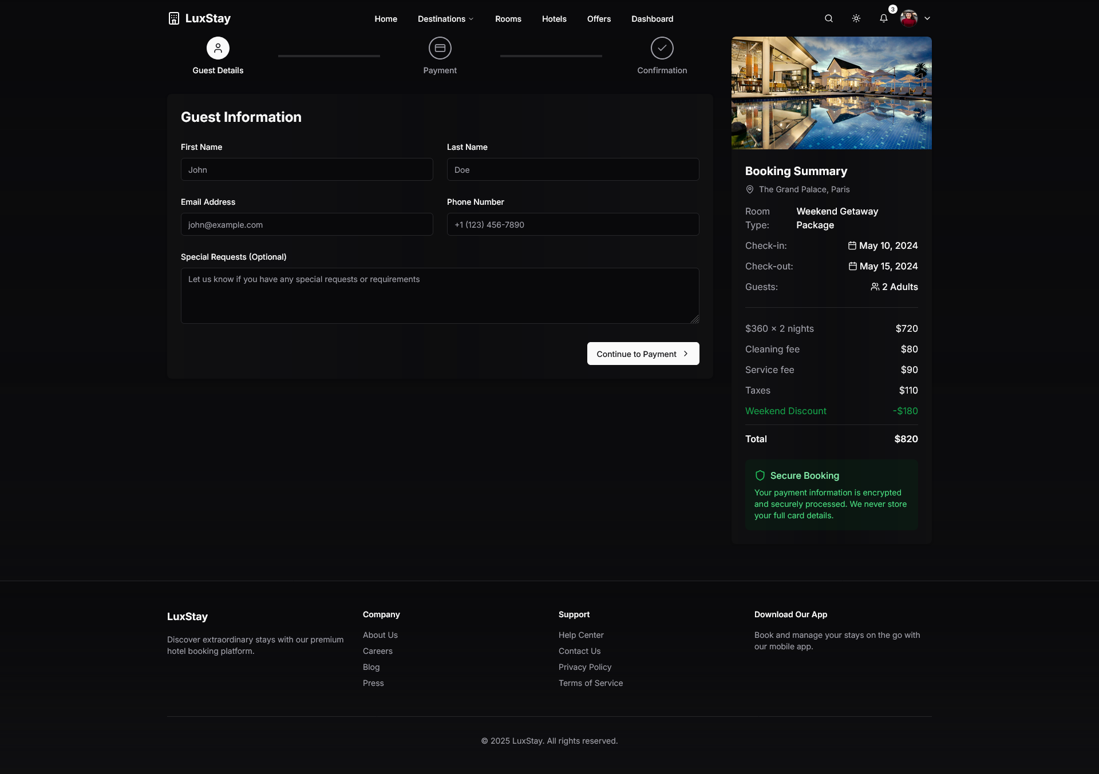Viewport: 1099px width, 774px height.
Task: Select the Guest Details step icon
Action: tap(218, 48)
